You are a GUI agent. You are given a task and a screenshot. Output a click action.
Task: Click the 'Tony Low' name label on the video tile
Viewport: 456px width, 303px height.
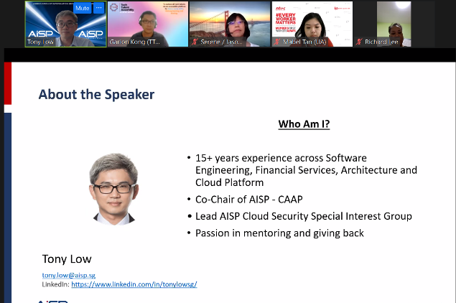click(40, 42)
